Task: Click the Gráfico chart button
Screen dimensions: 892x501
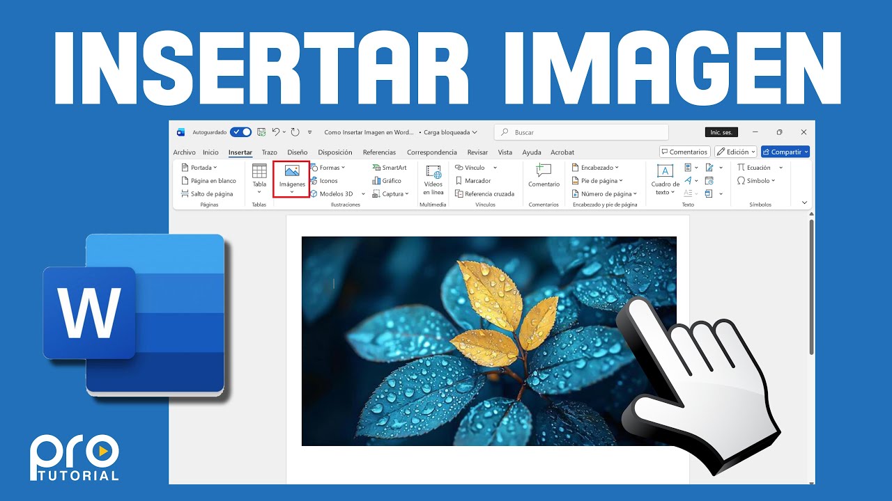Action: pos(387,181)
